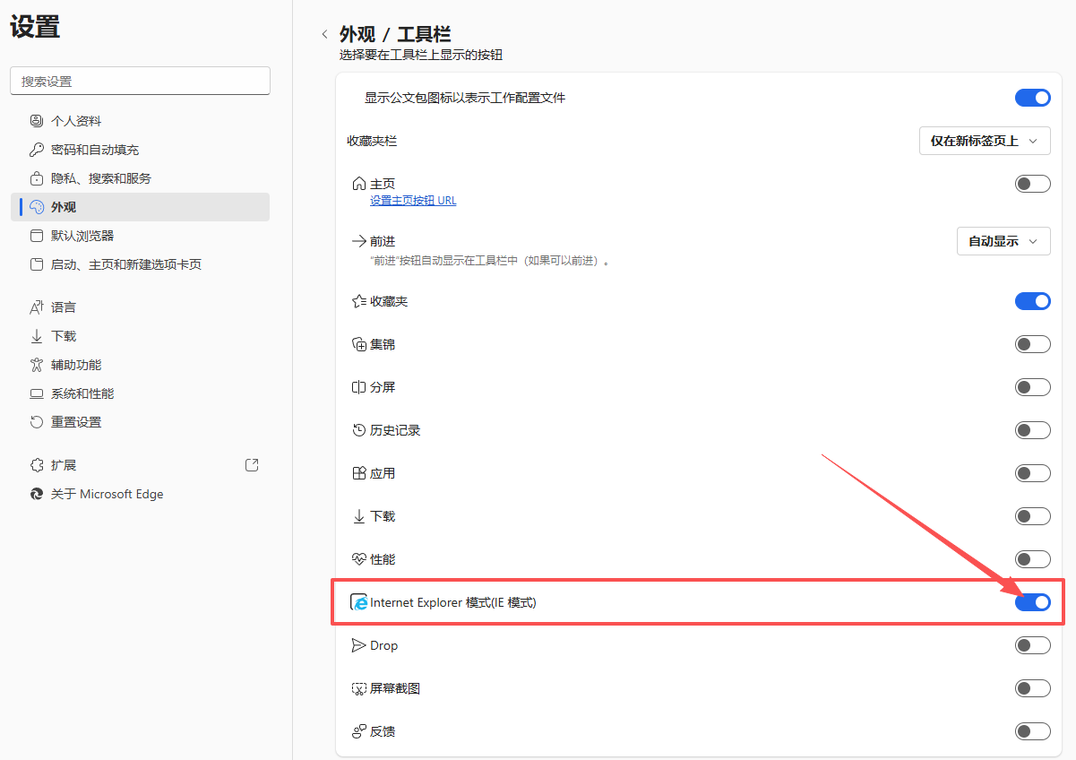Click the external link icon next to 扩展
This screenshot has width=1076, height=760.
[x=252, y=465]
